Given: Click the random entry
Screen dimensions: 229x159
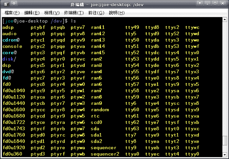Looking at the screenshot, I should (100, 109).
